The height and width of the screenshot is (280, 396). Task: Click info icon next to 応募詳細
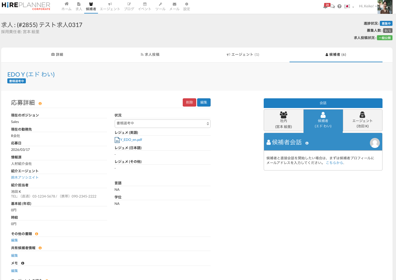pyautogui.click(x=40, y=104)
